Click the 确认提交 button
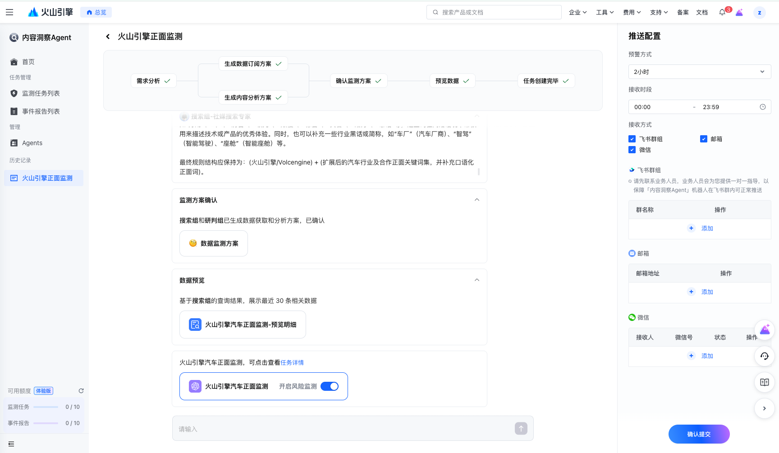 tap(699, 434)
